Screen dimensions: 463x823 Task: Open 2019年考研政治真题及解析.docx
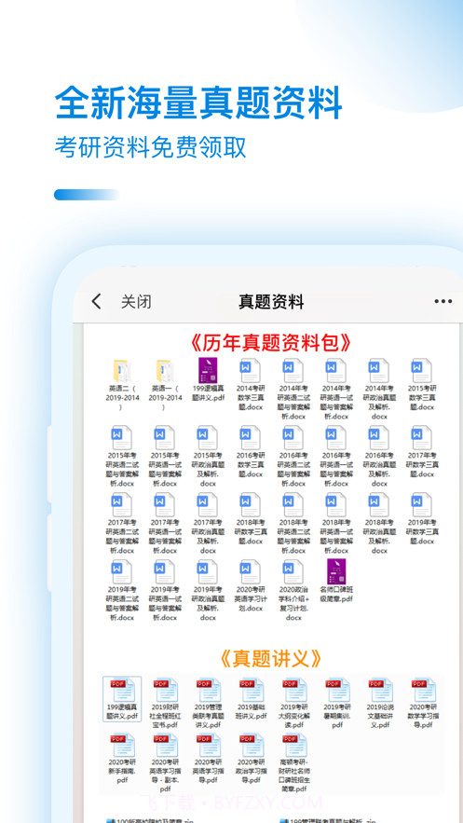coord(208,591)
